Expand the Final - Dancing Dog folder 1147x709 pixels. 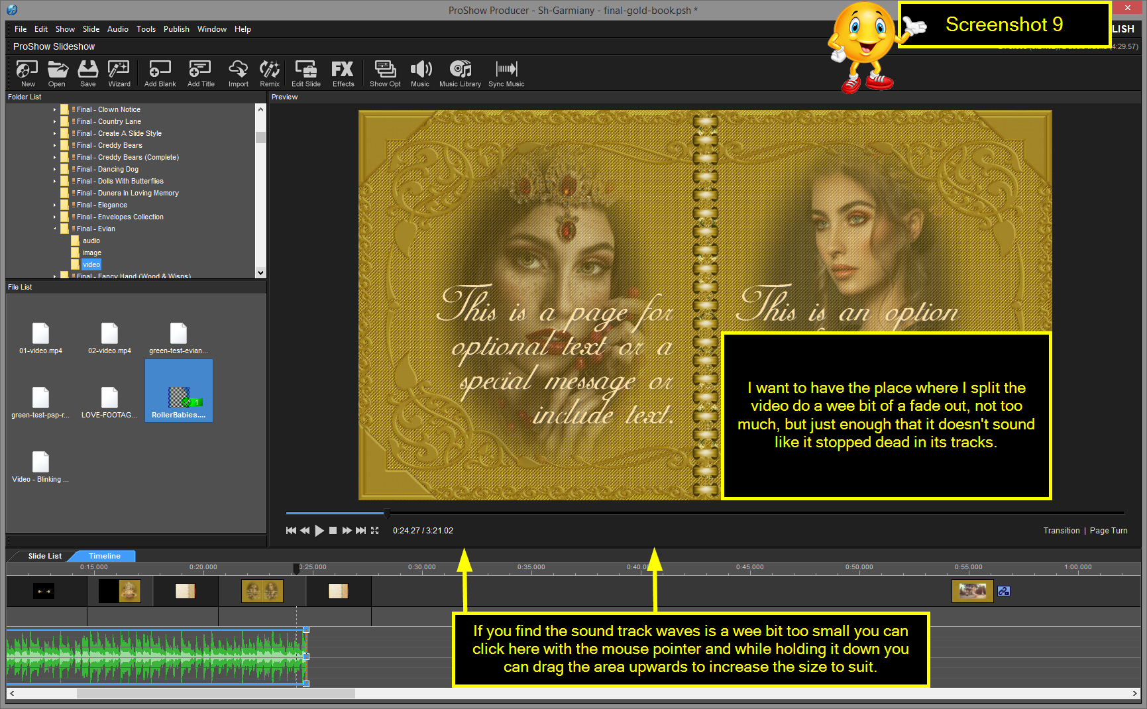54,169
